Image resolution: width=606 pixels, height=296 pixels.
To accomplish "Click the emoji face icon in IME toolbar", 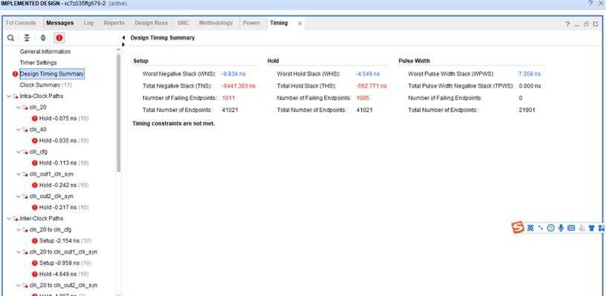I will coord(550,228).
